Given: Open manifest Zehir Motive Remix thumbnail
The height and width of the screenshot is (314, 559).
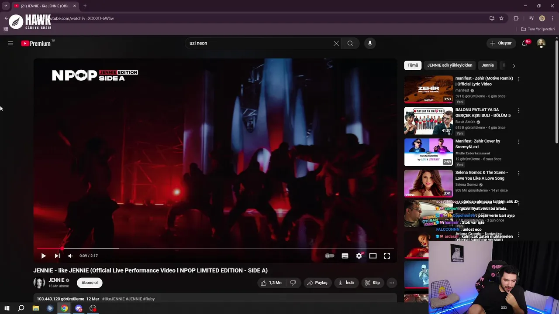Looking at the screenshot, I should click(x=429, y=89).
